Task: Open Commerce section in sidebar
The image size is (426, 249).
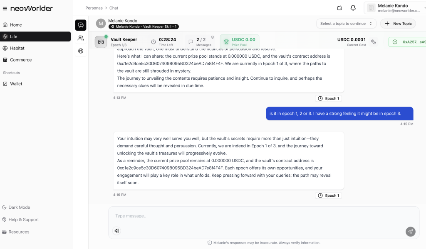Action: [x=21, y=60]
